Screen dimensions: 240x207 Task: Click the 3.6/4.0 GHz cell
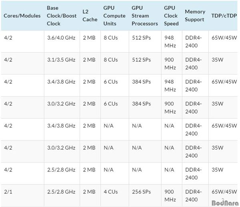coord(61,37)
